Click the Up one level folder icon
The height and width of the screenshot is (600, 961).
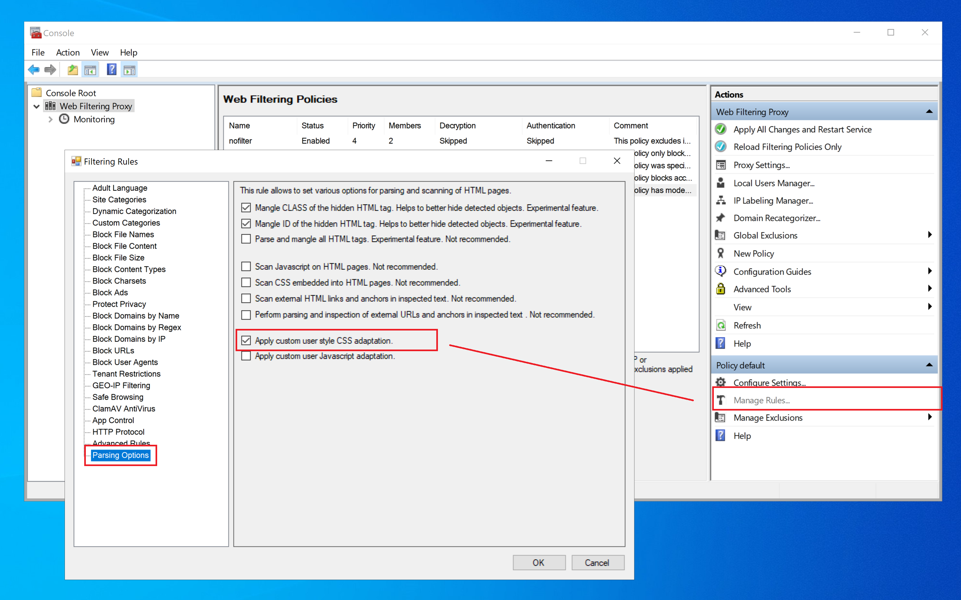[x=73, y=70]
